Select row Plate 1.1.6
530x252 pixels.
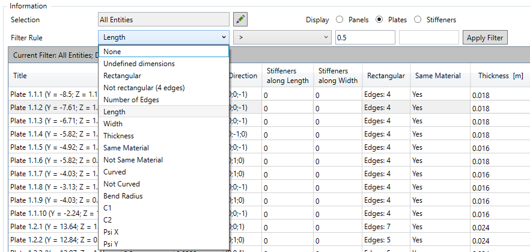(x=53, y=161)
